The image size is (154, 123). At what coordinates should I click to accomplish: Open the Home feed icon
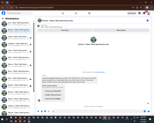click(x=63, y=13)
